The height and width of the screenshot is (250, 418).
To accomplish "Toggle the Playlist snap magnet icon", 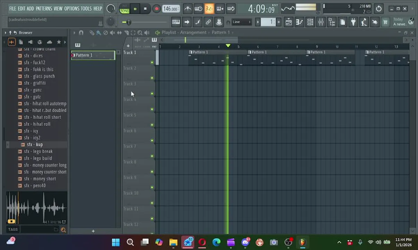I will (x=81, y=33).
